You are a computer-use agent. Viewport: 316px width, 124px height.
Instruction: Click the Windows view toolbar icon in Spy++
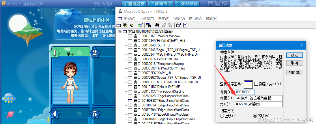119,25
